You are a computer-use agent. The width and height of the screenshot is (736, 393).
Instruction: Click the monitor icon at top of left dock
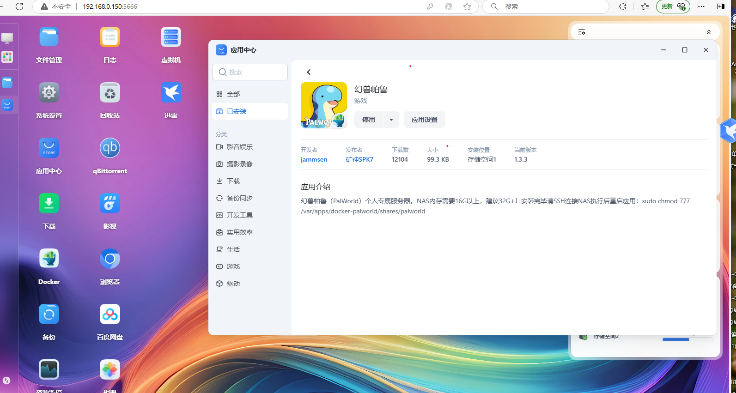[7, 38]
